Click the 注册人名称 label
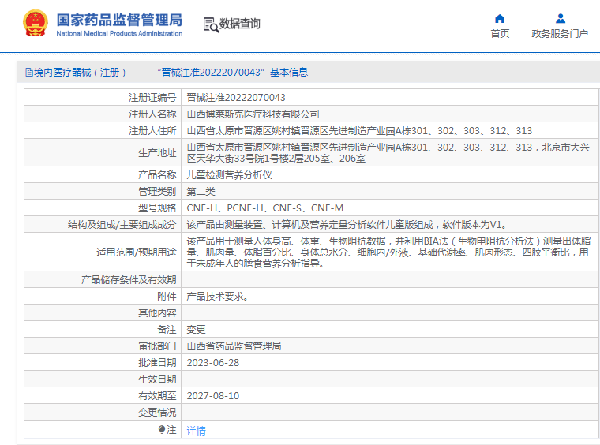Screen dimensions: 600x445 coord(152,114)
